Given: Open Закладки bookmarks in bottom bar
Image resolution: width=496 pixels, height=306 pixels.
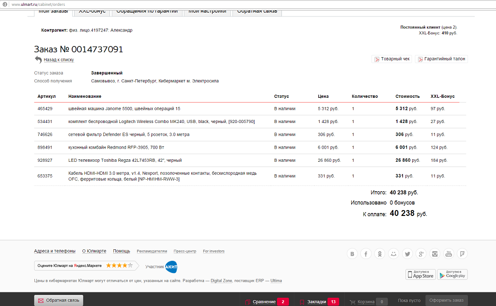Looking at the screenshot, I should point(316,302).
